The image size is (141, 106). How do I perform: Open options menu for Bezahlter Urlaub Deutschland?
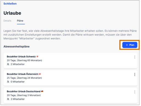pos(135,92)
